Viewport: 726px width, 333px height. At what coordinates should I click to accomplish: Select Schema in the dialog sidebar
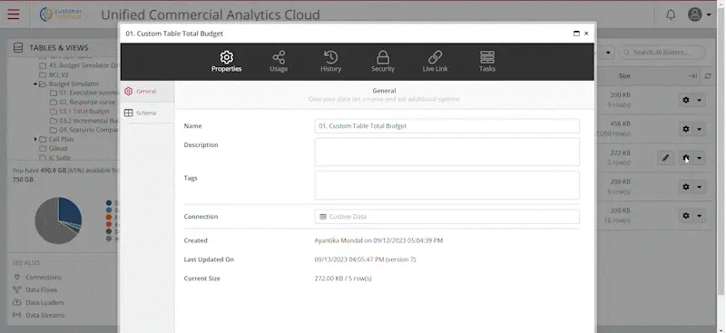147,113
